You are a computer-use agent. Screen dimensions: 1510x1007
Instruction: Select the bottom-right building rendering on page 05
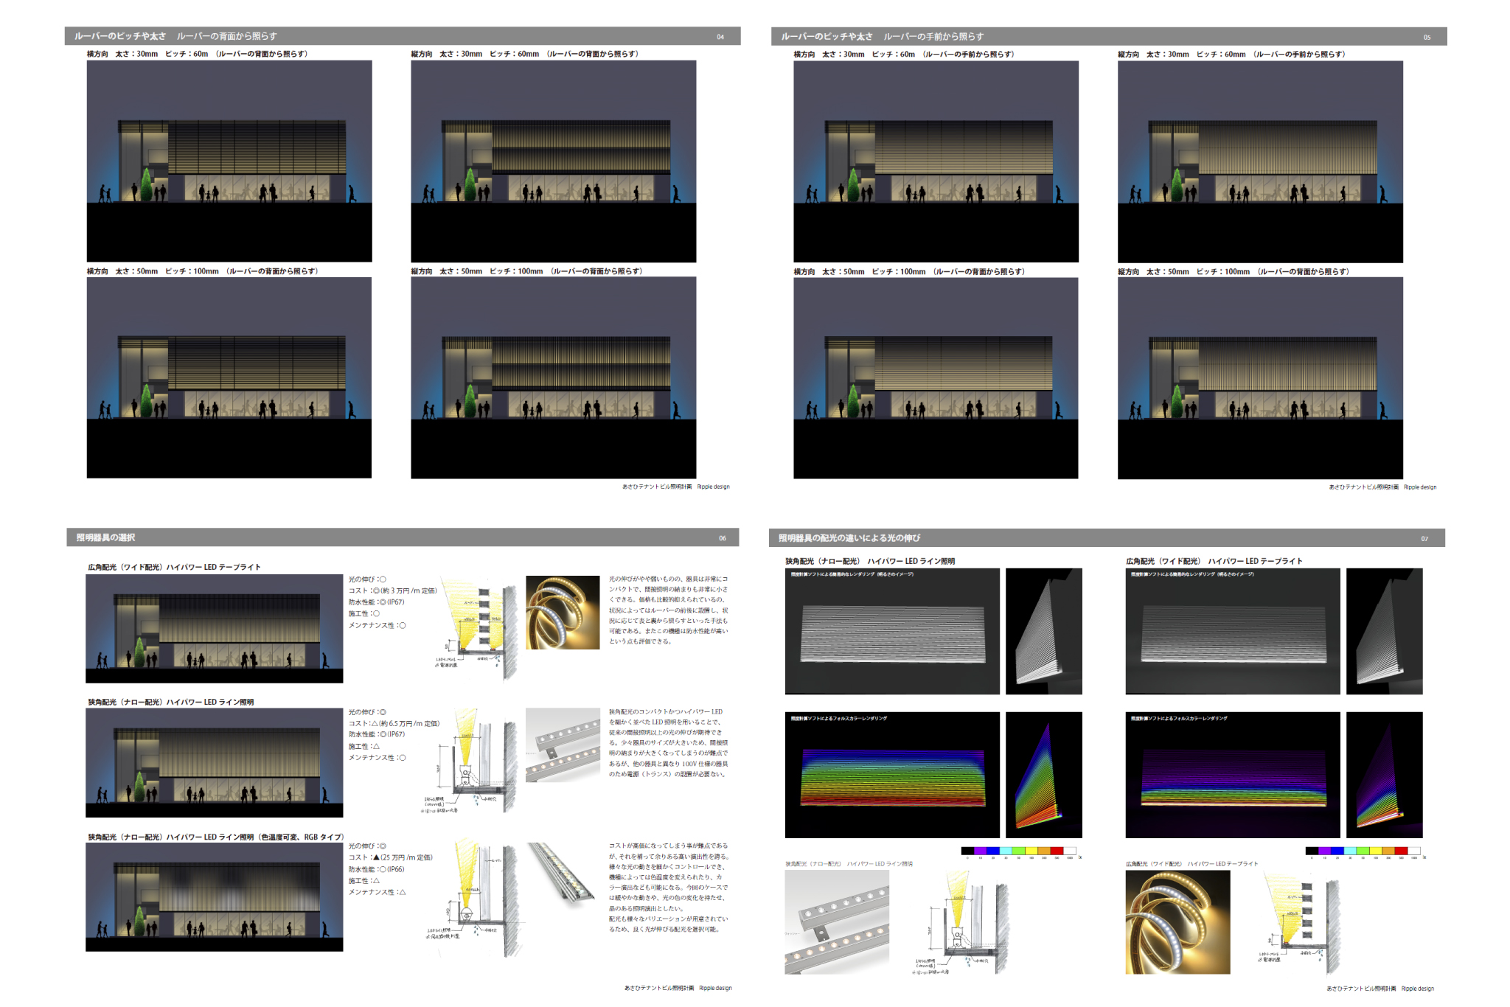click(x=1260, y=378)
